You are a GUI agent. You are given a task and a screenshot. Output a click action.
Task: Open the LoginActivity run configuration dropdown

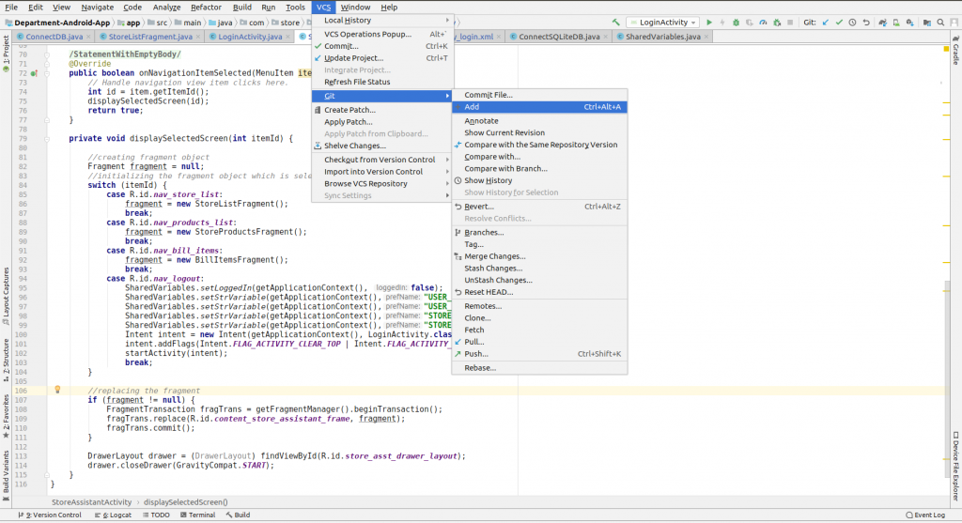pyautogui.click(x=662, y=23)
